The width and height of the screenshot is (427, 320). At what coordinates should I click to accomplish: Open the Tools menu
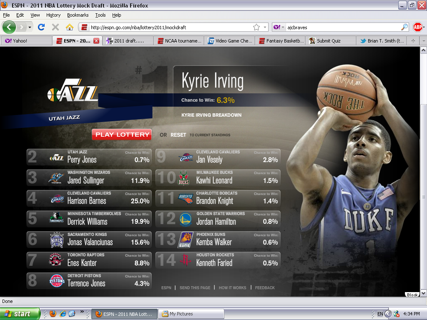(100, 15)
